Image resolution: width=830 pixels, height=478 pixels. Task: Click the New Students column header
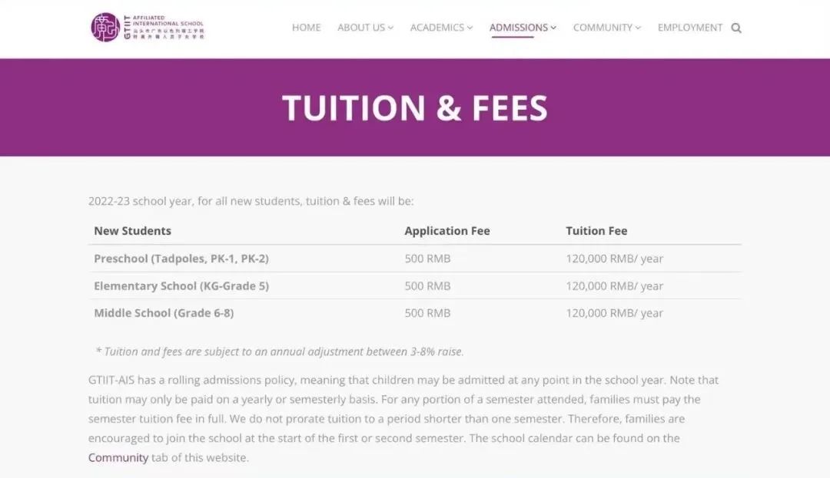(x=132, y=231)
